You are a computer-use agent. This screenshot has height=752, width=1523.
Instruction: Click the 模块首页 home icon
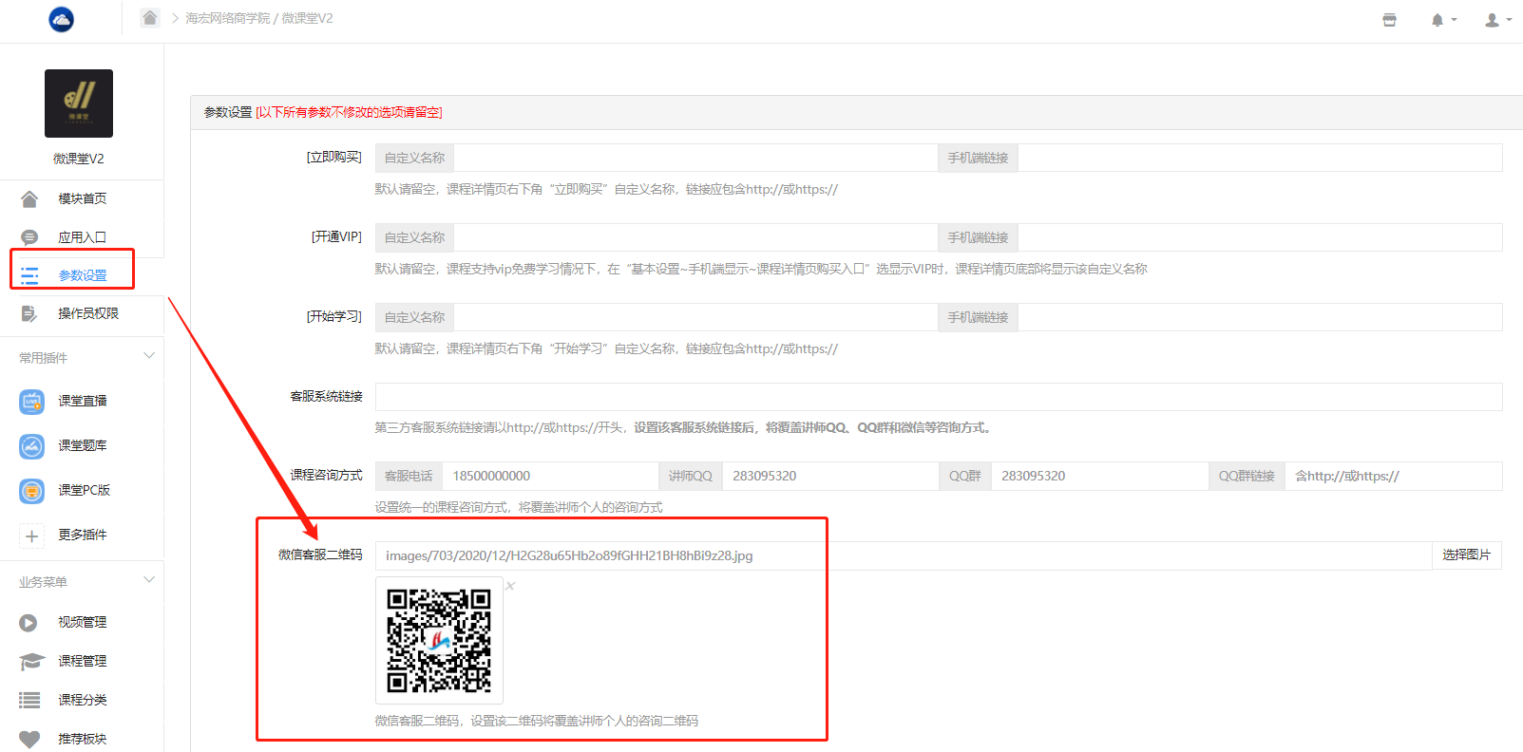click(29, 198)
